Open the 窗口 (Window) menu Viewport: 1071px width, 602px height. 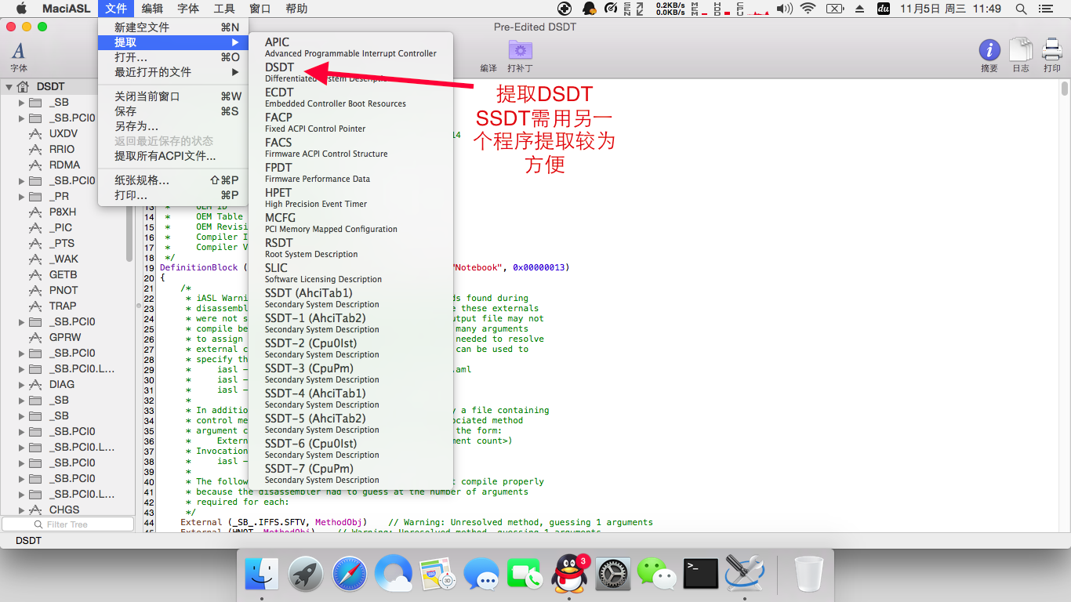(x=260, y=9)
